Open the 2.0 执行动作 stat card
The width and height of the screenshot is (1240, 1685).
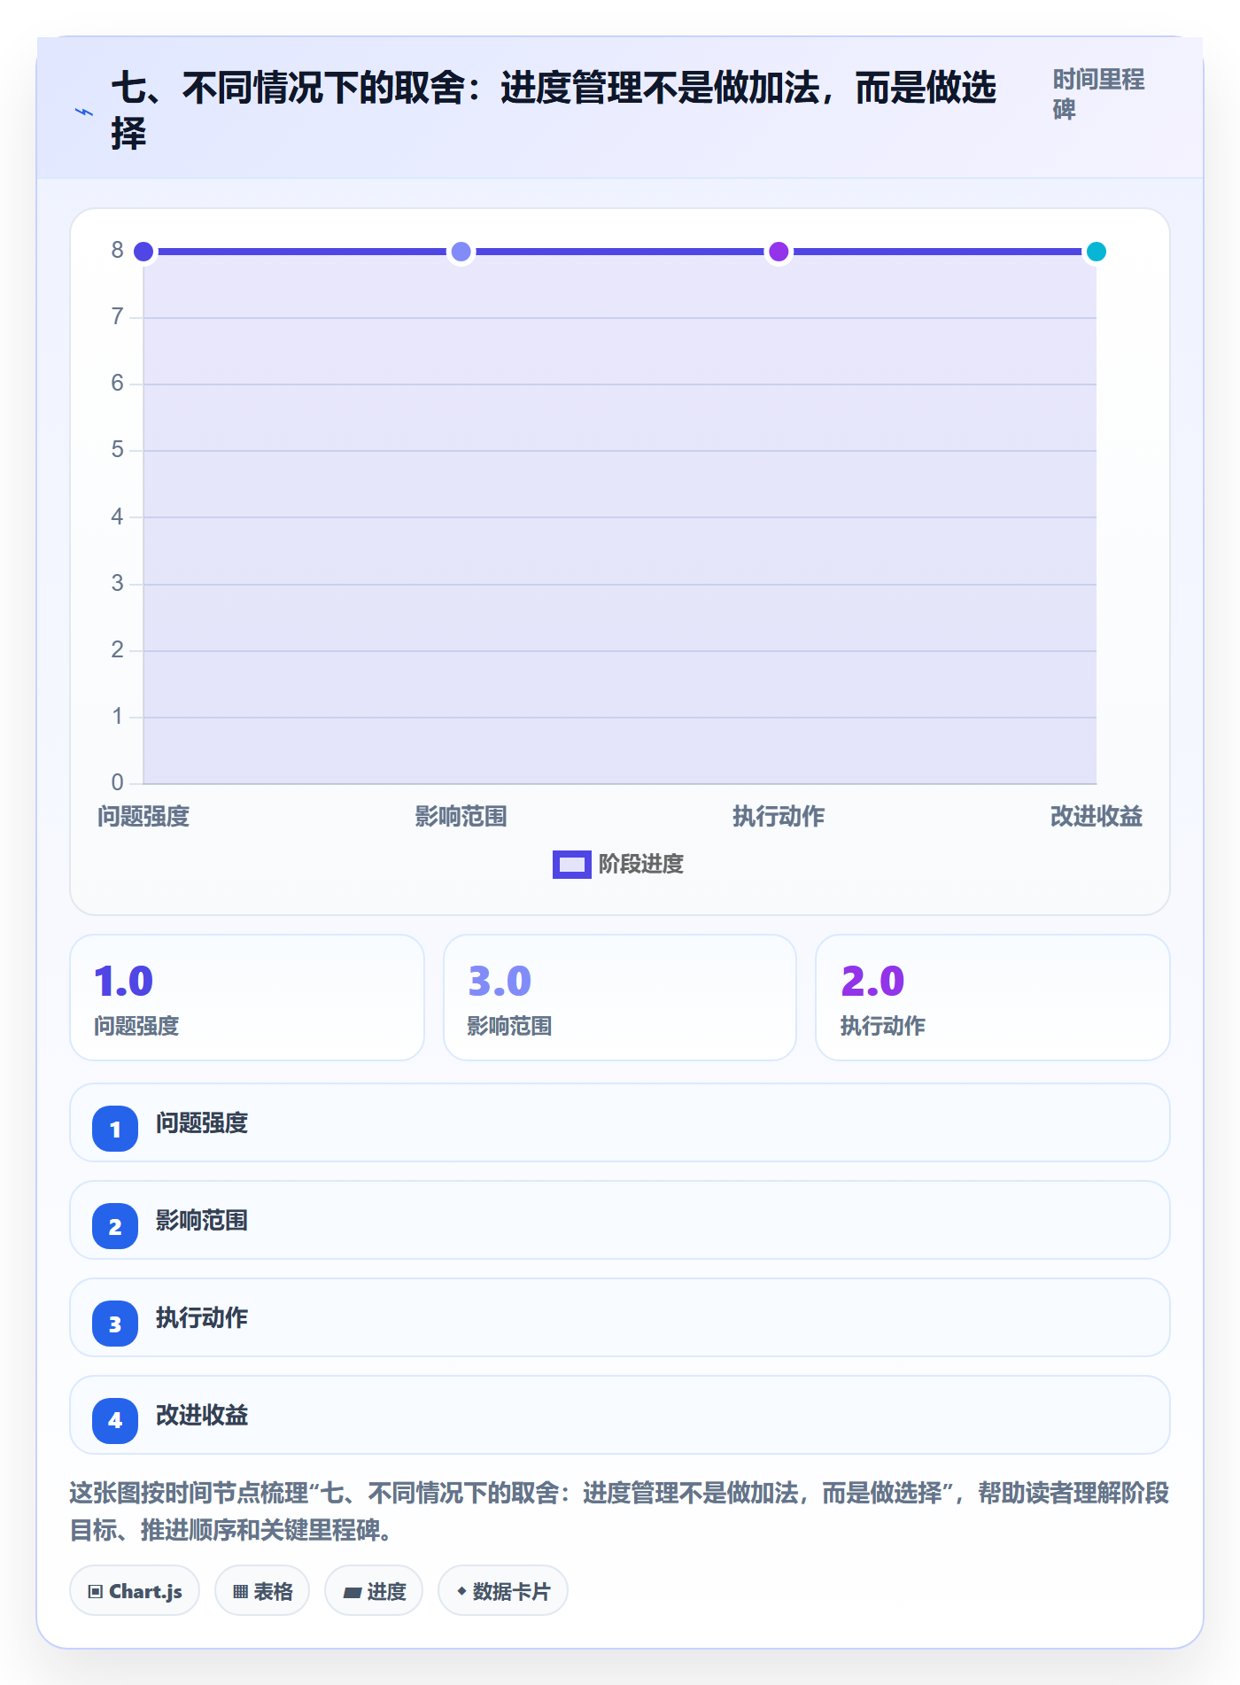click(x=993, y=998)
